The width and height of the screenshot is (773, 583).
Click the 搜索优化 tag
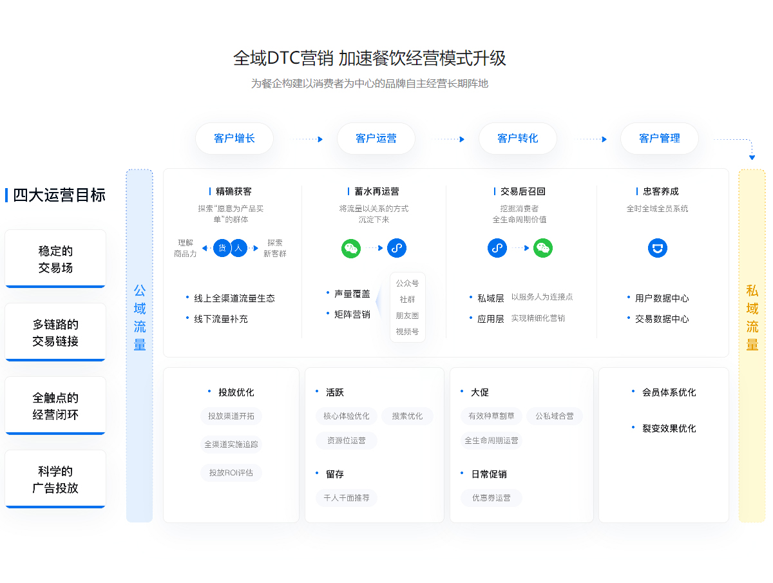[x=408, y=416]
